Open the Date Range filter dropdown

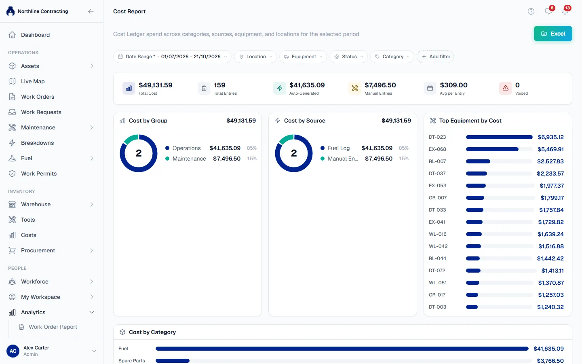(172, 57)
